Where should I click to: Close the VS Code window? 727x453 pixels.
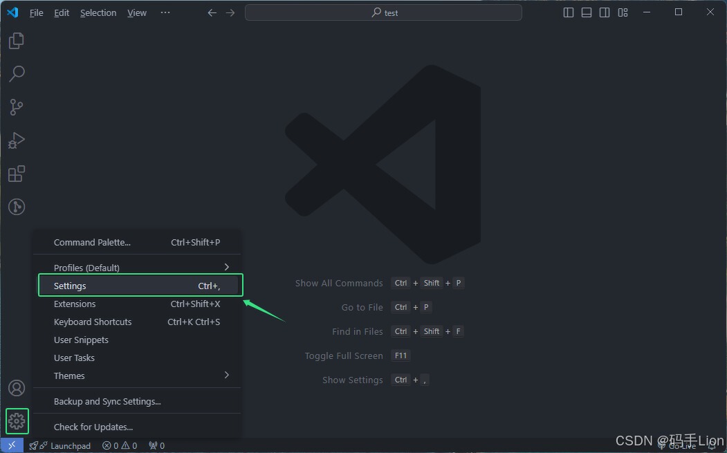point(710,12)
